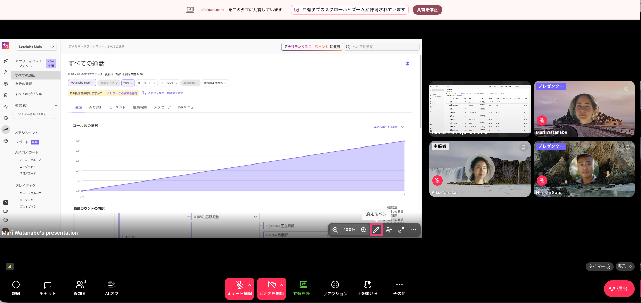The image size is (641, 303).
Task: Open その他 more options in control bar
Action: coord(399,288)
